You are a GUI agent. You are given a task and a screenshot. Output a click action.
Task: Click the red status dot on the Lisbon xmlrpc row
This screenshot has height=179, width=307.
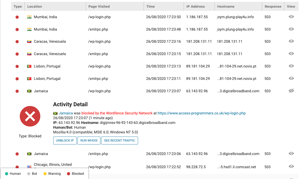(x=17, y=79)
